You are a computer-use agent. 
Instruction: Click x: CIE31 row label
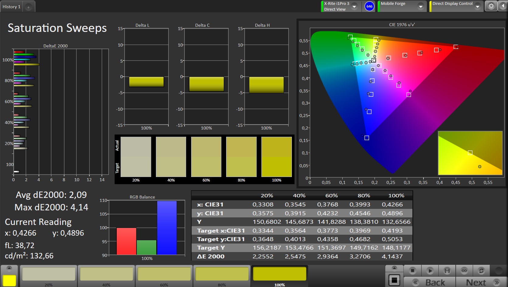coord(210,205)
